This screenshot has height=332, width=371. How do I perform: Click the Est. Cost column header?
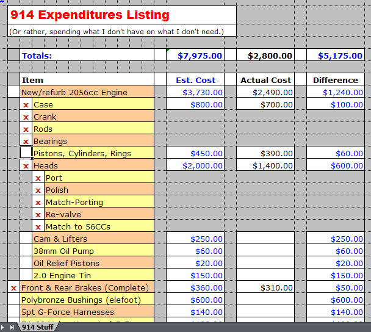(x=195, y=80)
